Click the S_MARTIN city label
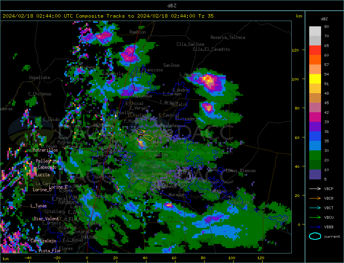The image size is (344, 263). coord(158,155)
